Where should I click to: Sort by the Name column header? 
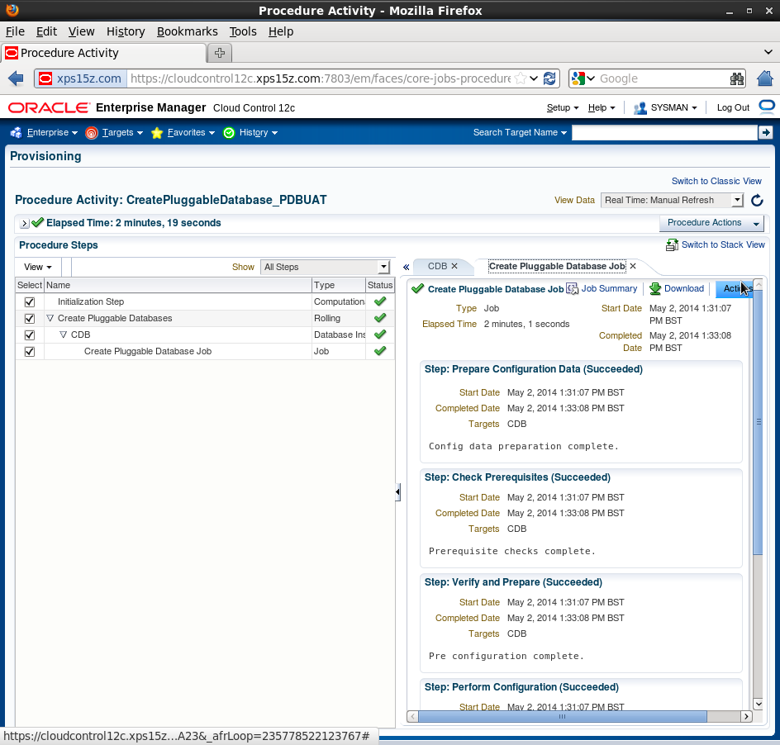coord(178,285)
